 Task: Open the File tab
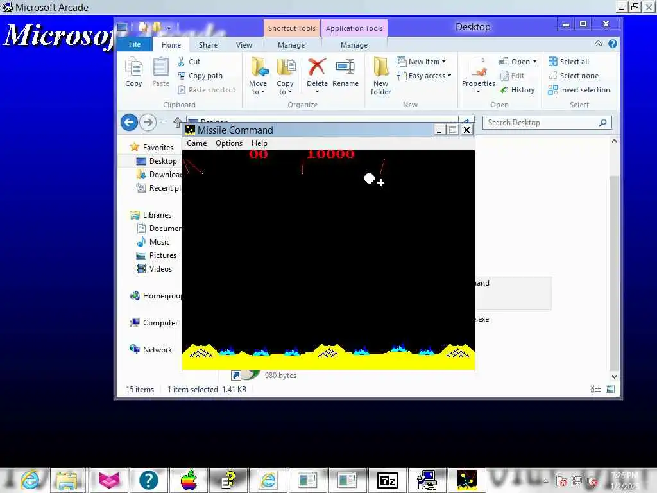coord(135,44)
